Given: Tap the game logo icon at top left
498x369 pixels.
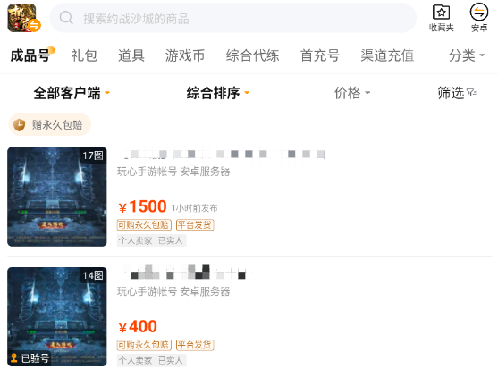Looking at the screenshot, I should (x=24, y=18).
